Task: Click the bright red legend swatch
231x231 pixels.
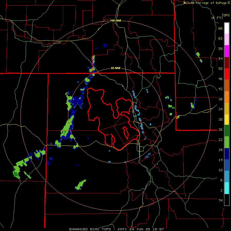Action: [x=227, y=74]
